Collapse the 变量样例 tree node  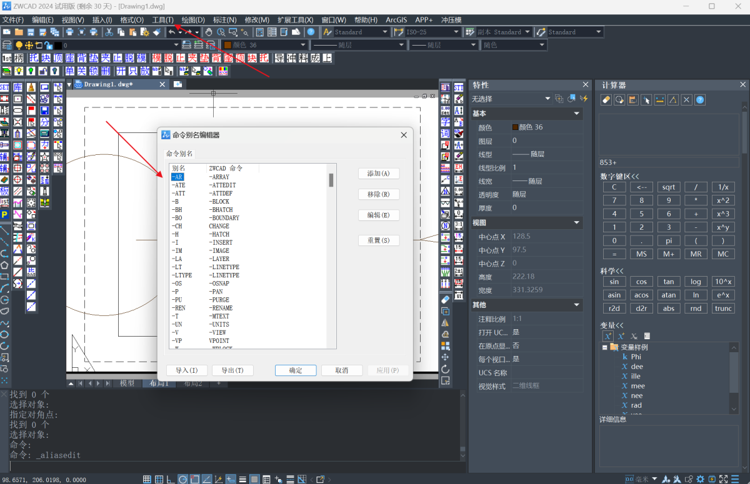coord(605,347)
